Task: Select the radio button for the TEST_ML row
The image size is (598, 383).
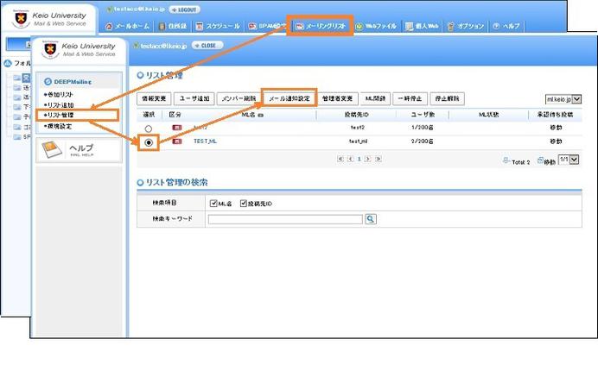Action: (x=149, y=142)
